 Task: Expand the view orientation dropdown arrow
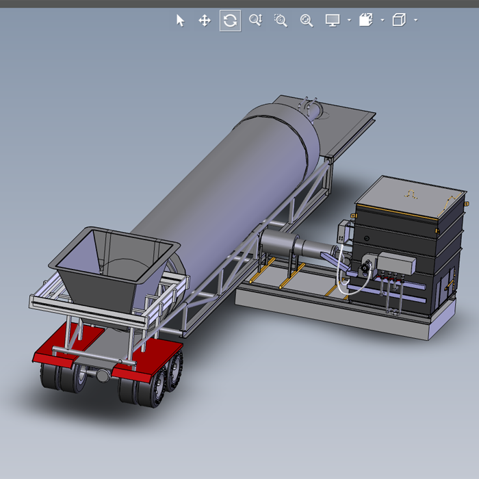[416, 20]
